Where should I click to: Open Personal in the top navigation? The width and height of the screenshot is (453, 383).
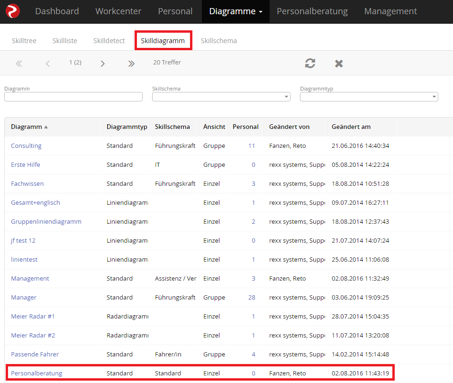[x=175, y=11]
